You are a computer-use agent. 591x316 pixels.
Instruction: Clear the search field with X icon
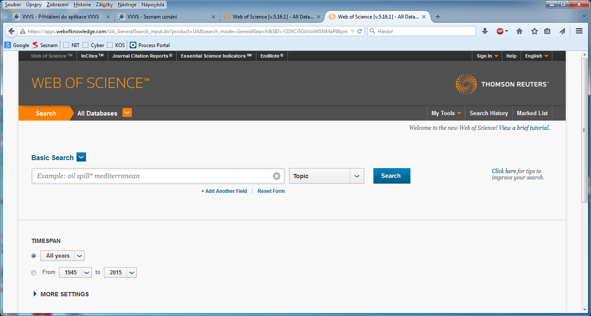coord(277,176)
